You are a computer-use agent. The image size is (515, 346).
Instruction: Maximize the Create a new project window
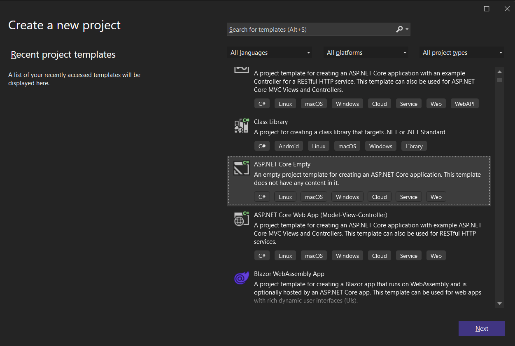pyautogui.click(x=487, y=9)
